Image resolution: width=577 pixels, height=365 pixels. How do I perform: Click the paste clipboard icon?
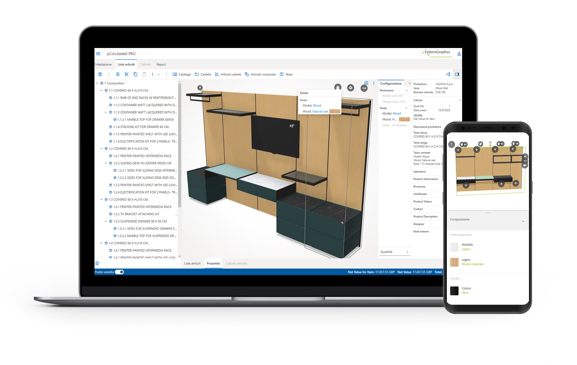click(x=144, y=74)
